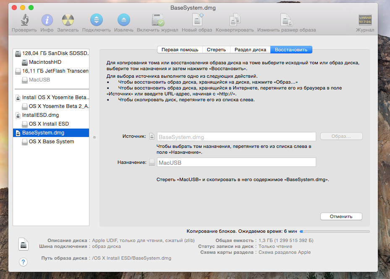Open the Info toolbar icon
This screenshot has height=279, width=390.
47,20
